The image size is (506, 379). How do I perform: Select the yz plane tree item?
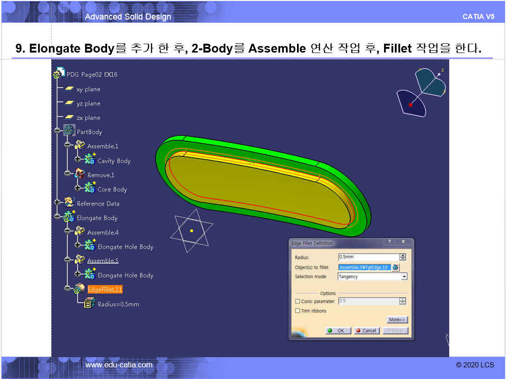(x=88, y=103)
